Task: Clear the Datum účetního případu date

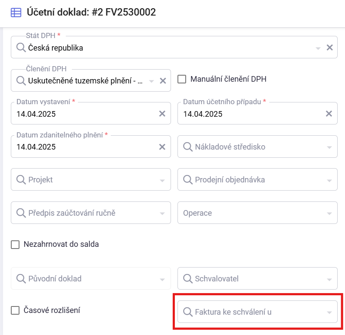Action: click(329, 114)
